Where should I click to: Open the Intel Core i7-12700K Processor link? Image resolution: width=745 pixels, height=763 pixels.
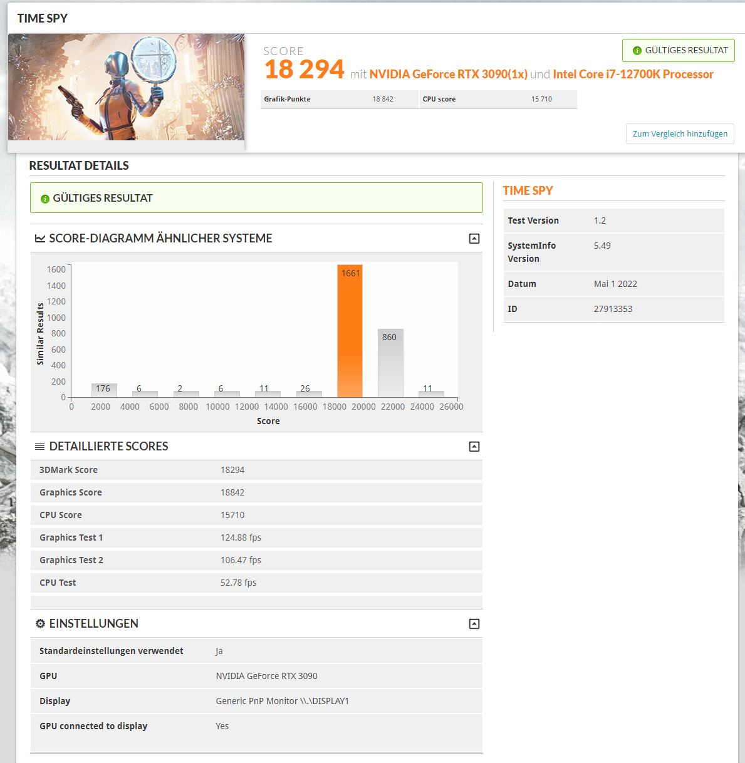point(633,74)
